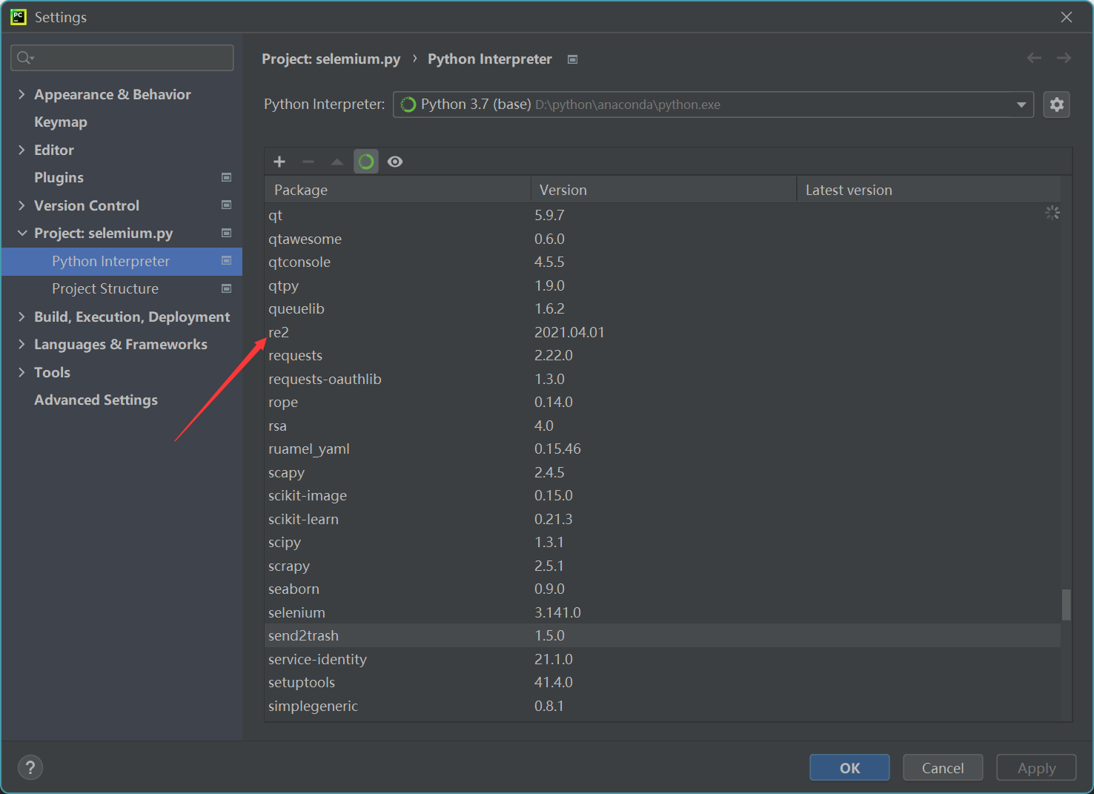Click the icon on Project: selemium.py sidebar row
Image resolution: width=1094 pixels, height=794 pixels.
point(227,233)
